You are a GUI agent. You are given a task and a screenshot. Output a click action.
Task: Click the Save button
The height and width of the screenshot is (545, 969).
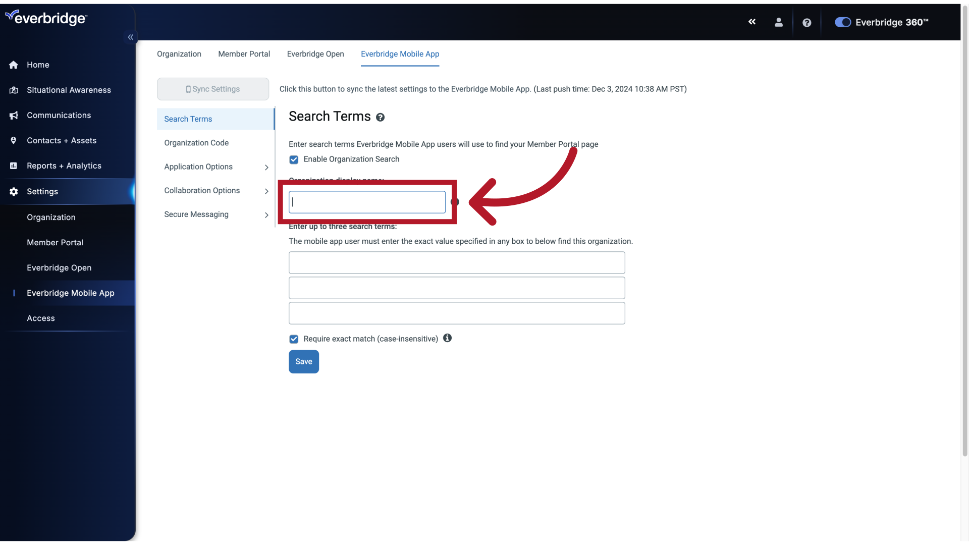click(303, 361)
